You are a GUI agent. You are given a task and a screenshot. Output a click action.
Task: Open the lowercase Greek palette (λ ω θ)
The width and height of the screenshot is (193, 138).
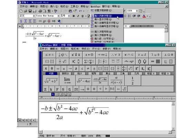coord(155,55)
